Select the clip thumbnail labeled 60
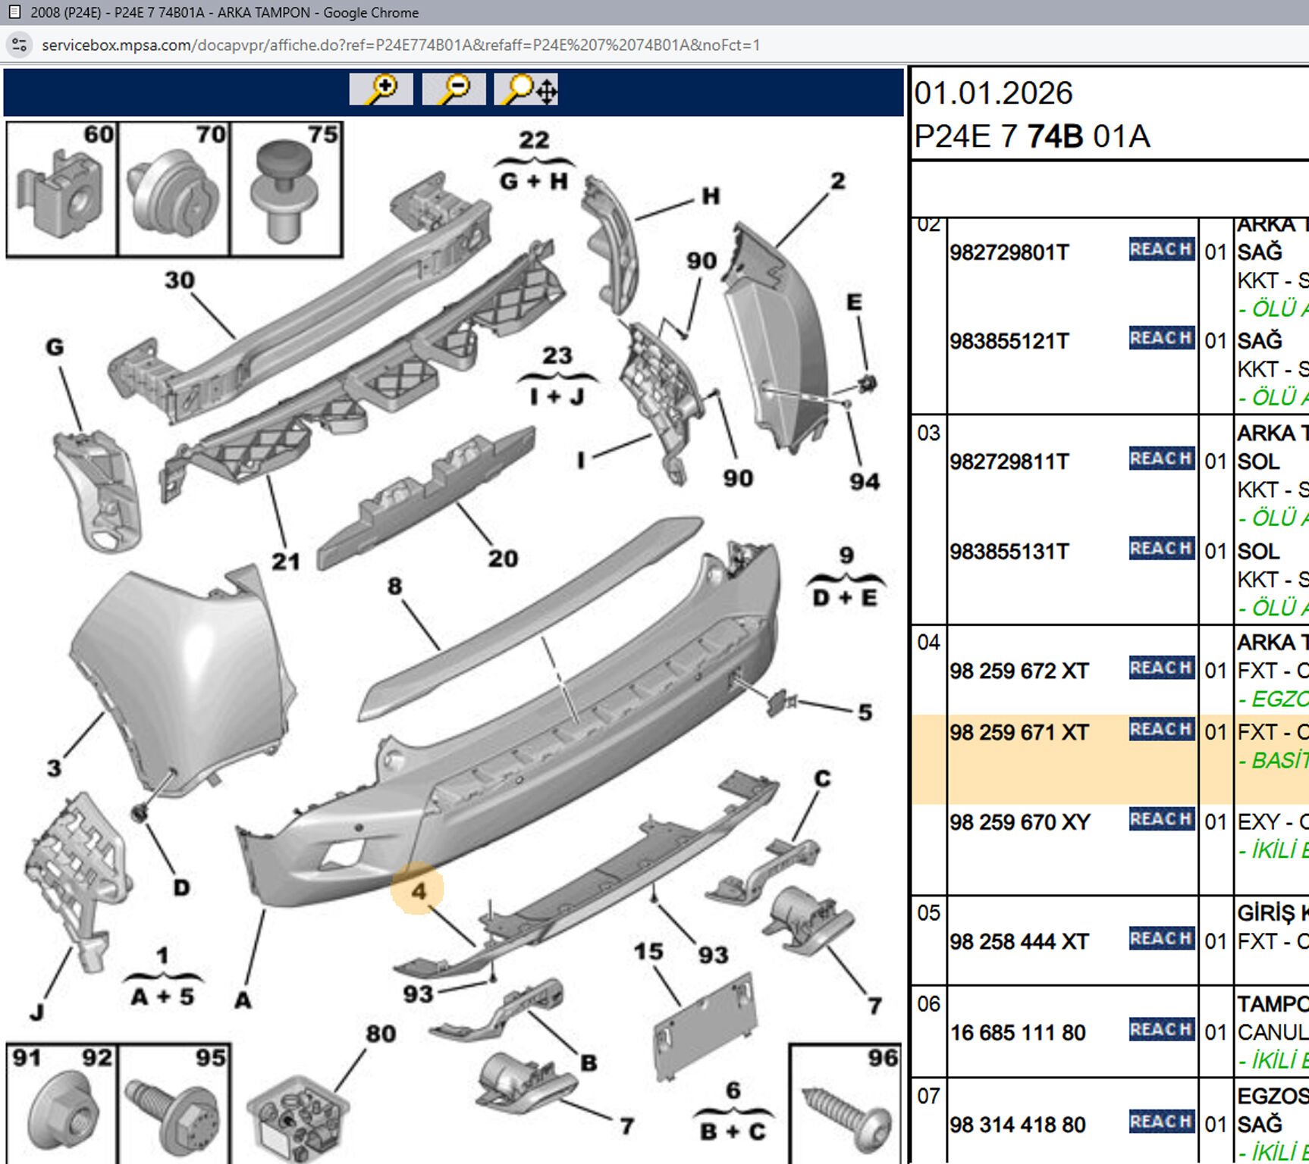Image resolution: width=1309 pixels, height=1164 pixels. click(x=62, y=189)
